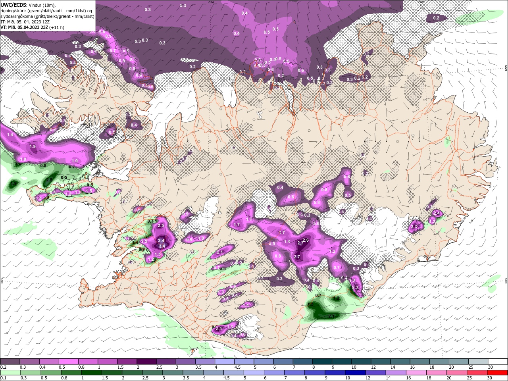Pick the bright pink 0.5 swatch, upper legend row
Viewport: 508px width, 381px height.
(68, 362)
